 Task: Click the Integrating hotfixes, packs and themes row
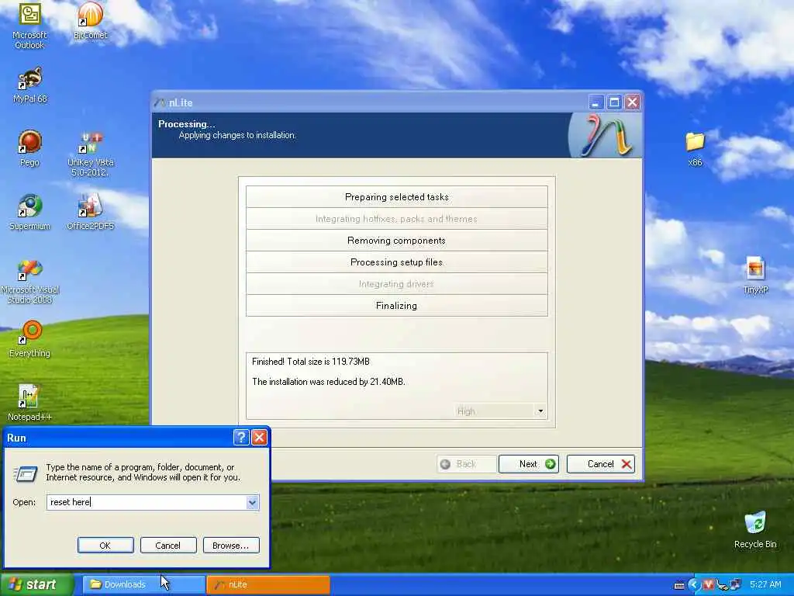(x=396, y=218)
